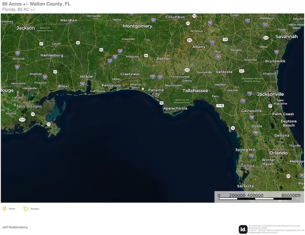The height and width of the screenshot is (235, 305).
Task: Click the Jeff Roddenberry name text
Action: [15, 227]
